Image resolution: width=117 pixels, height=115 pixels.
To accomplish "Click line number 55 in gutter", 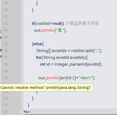I will coord(6,112).
